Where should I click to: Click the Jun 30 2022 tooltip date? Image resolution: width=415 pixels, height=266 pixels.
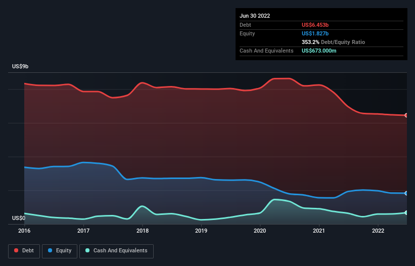[x=255, y=16]
